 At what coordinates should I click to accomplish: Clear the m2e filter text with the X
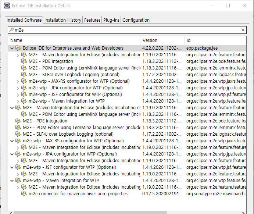(243, 30)
